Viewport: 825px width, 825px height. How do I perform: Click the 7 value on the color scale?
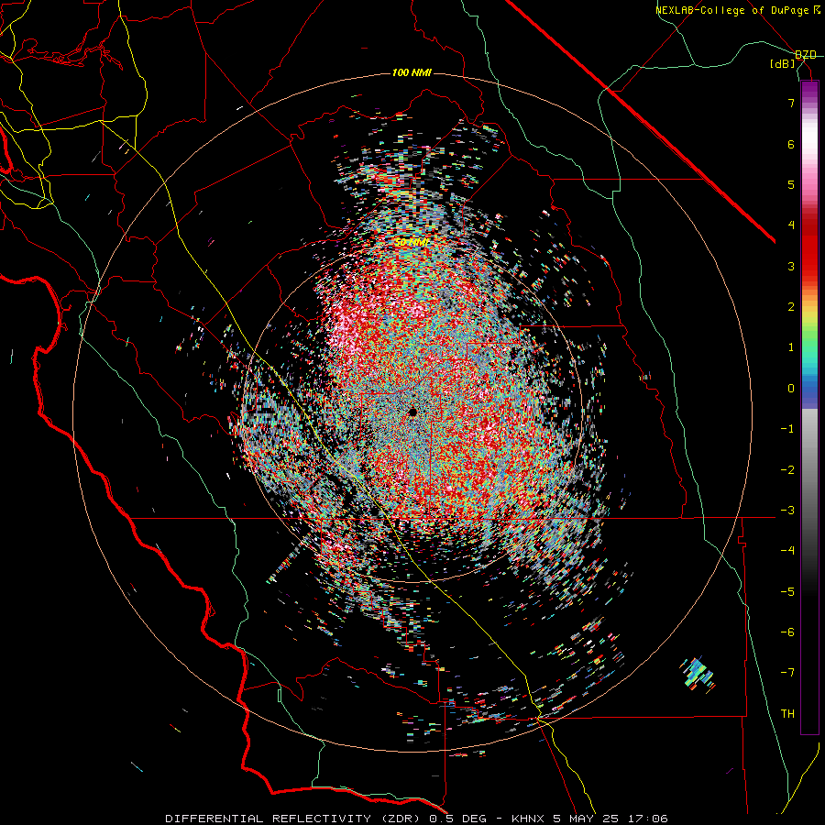pos(791,103)
